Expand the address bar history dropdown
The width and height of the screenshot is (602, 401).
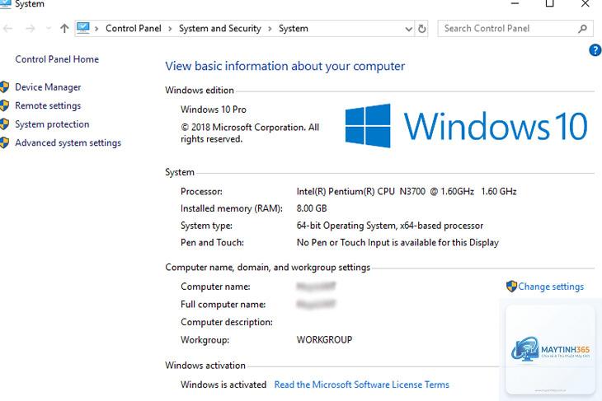408,29
